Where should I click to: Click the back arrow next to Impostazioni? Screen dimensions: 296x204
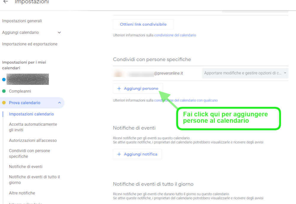(x=5, y=2)
